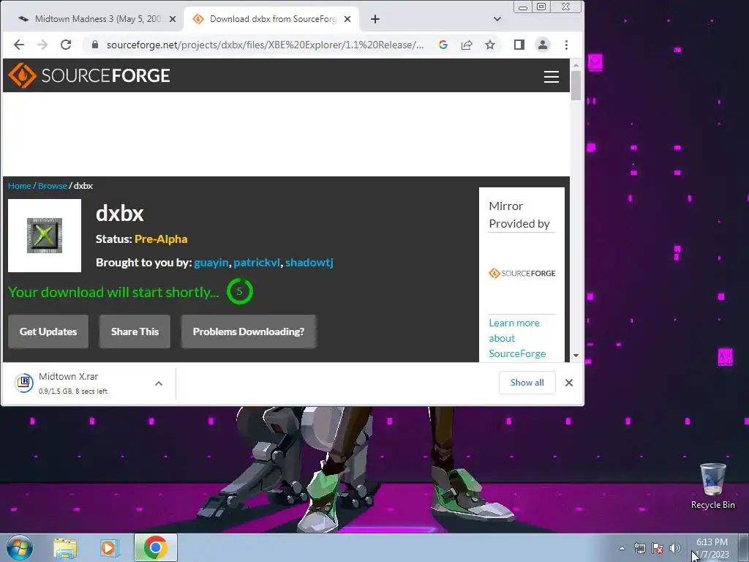Go back to the previous page
Viewport: 749px width, 562px height.
coord(18,45)
